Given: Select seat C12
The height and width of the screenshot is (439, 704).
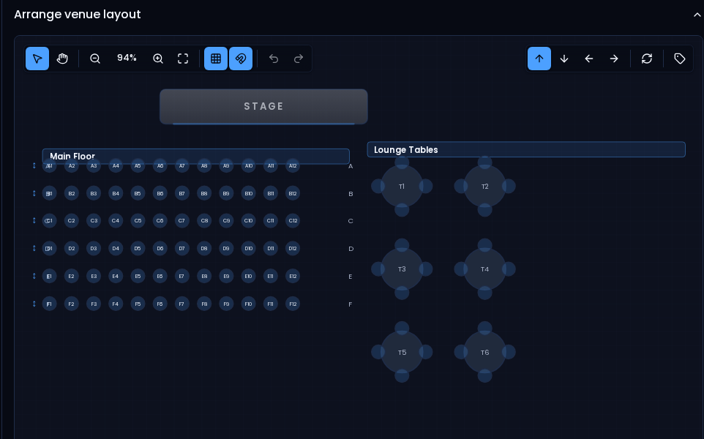Looking at the screenshot, I should coord(293,220).
